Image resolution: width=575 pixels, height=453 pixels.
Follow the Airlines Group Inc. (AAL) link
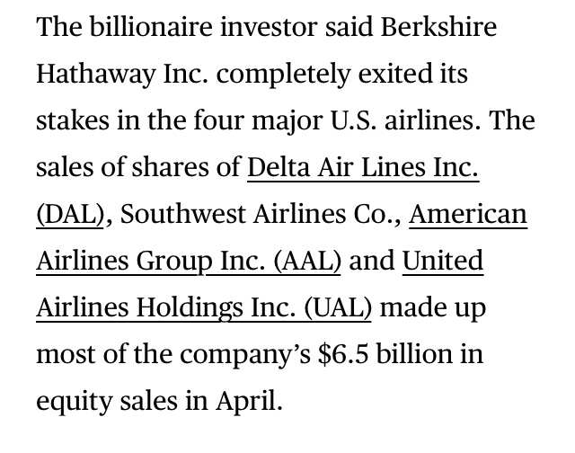click(x=189, y=261)
